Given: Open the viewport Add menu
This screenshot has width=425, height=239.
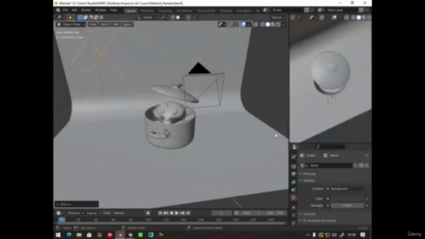Looking at the screenshot, I should pyautogui.click(x=116, y=25).
